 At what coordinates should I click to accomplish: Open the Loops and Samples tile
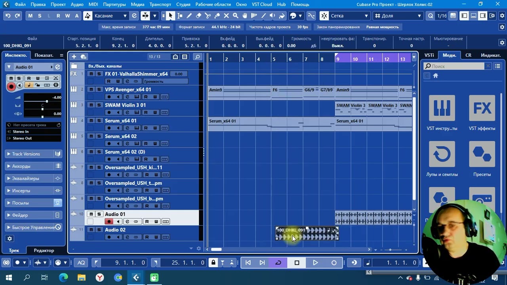(442, 159)
